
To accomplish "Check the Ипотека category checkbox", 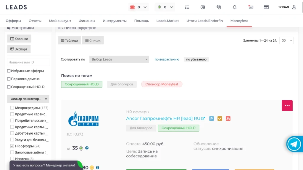I will click(x=12, y=158).
